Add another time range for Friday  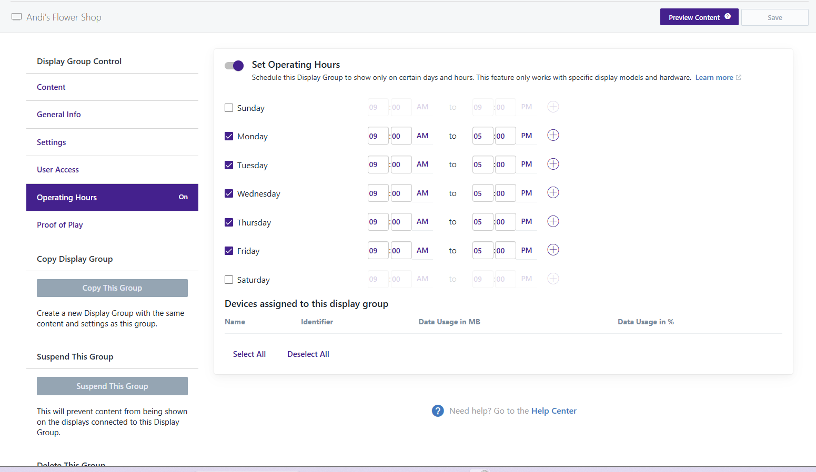(553, 250)
